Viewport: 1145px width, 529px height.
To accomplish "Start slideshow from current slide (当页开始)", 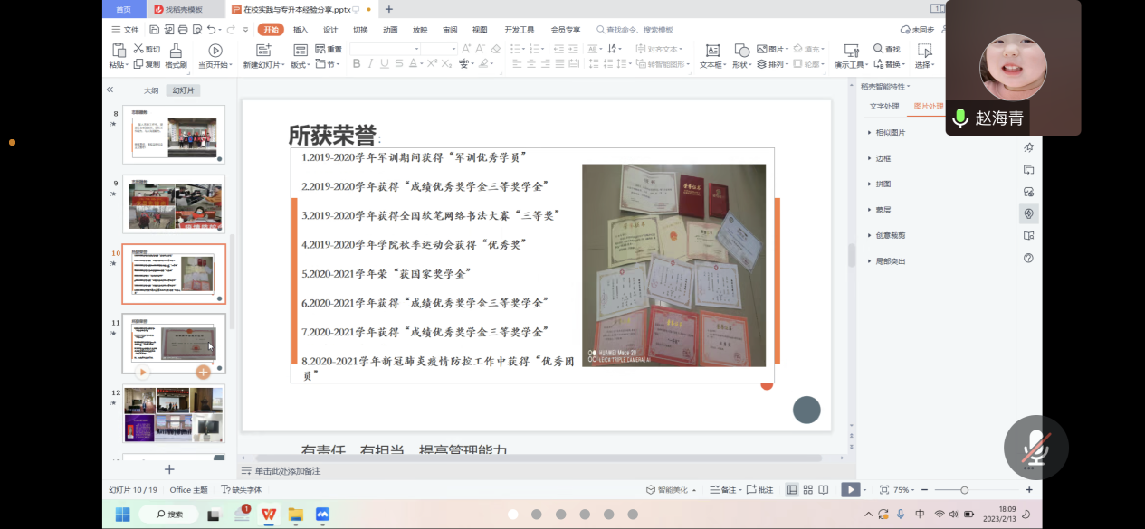I will (215, 51).
